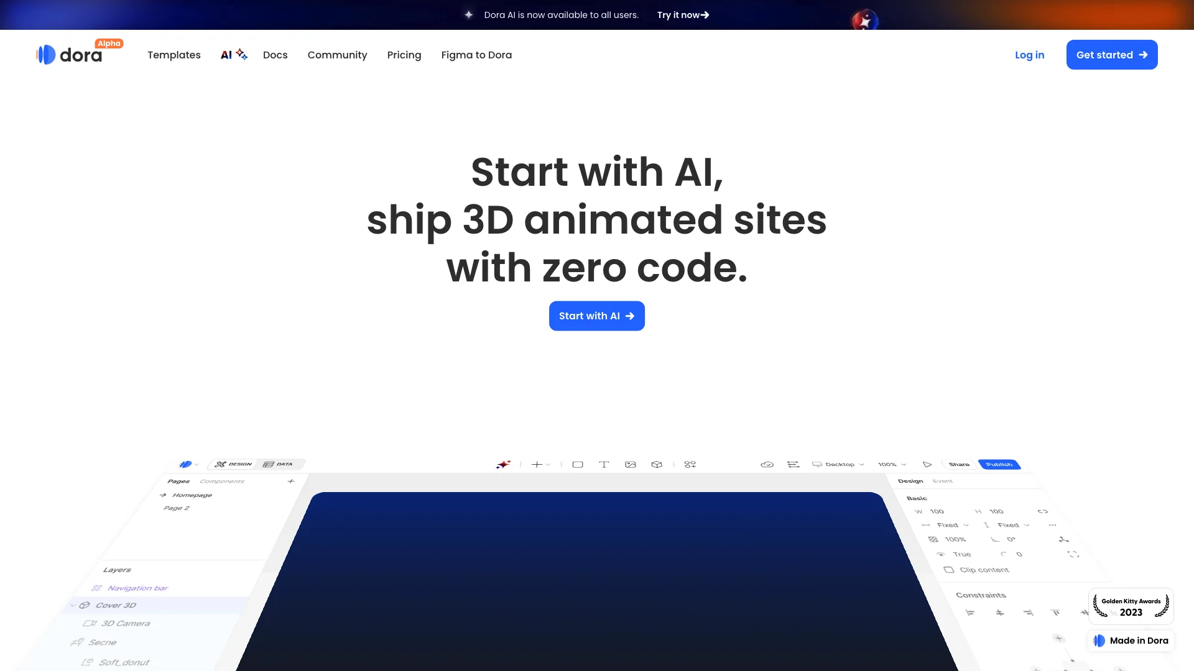This screenshot has height=671, width=1194.
Task: Click the Rectangle tool icon in toolbar
Action: 577,465
